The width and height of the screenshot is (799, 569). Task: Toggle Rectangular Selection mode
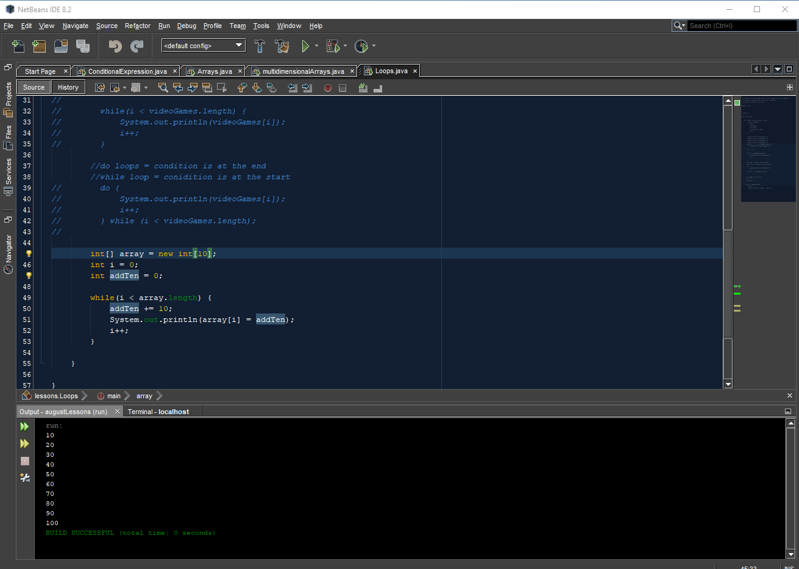pyautogui.click(x=222, y=88)
